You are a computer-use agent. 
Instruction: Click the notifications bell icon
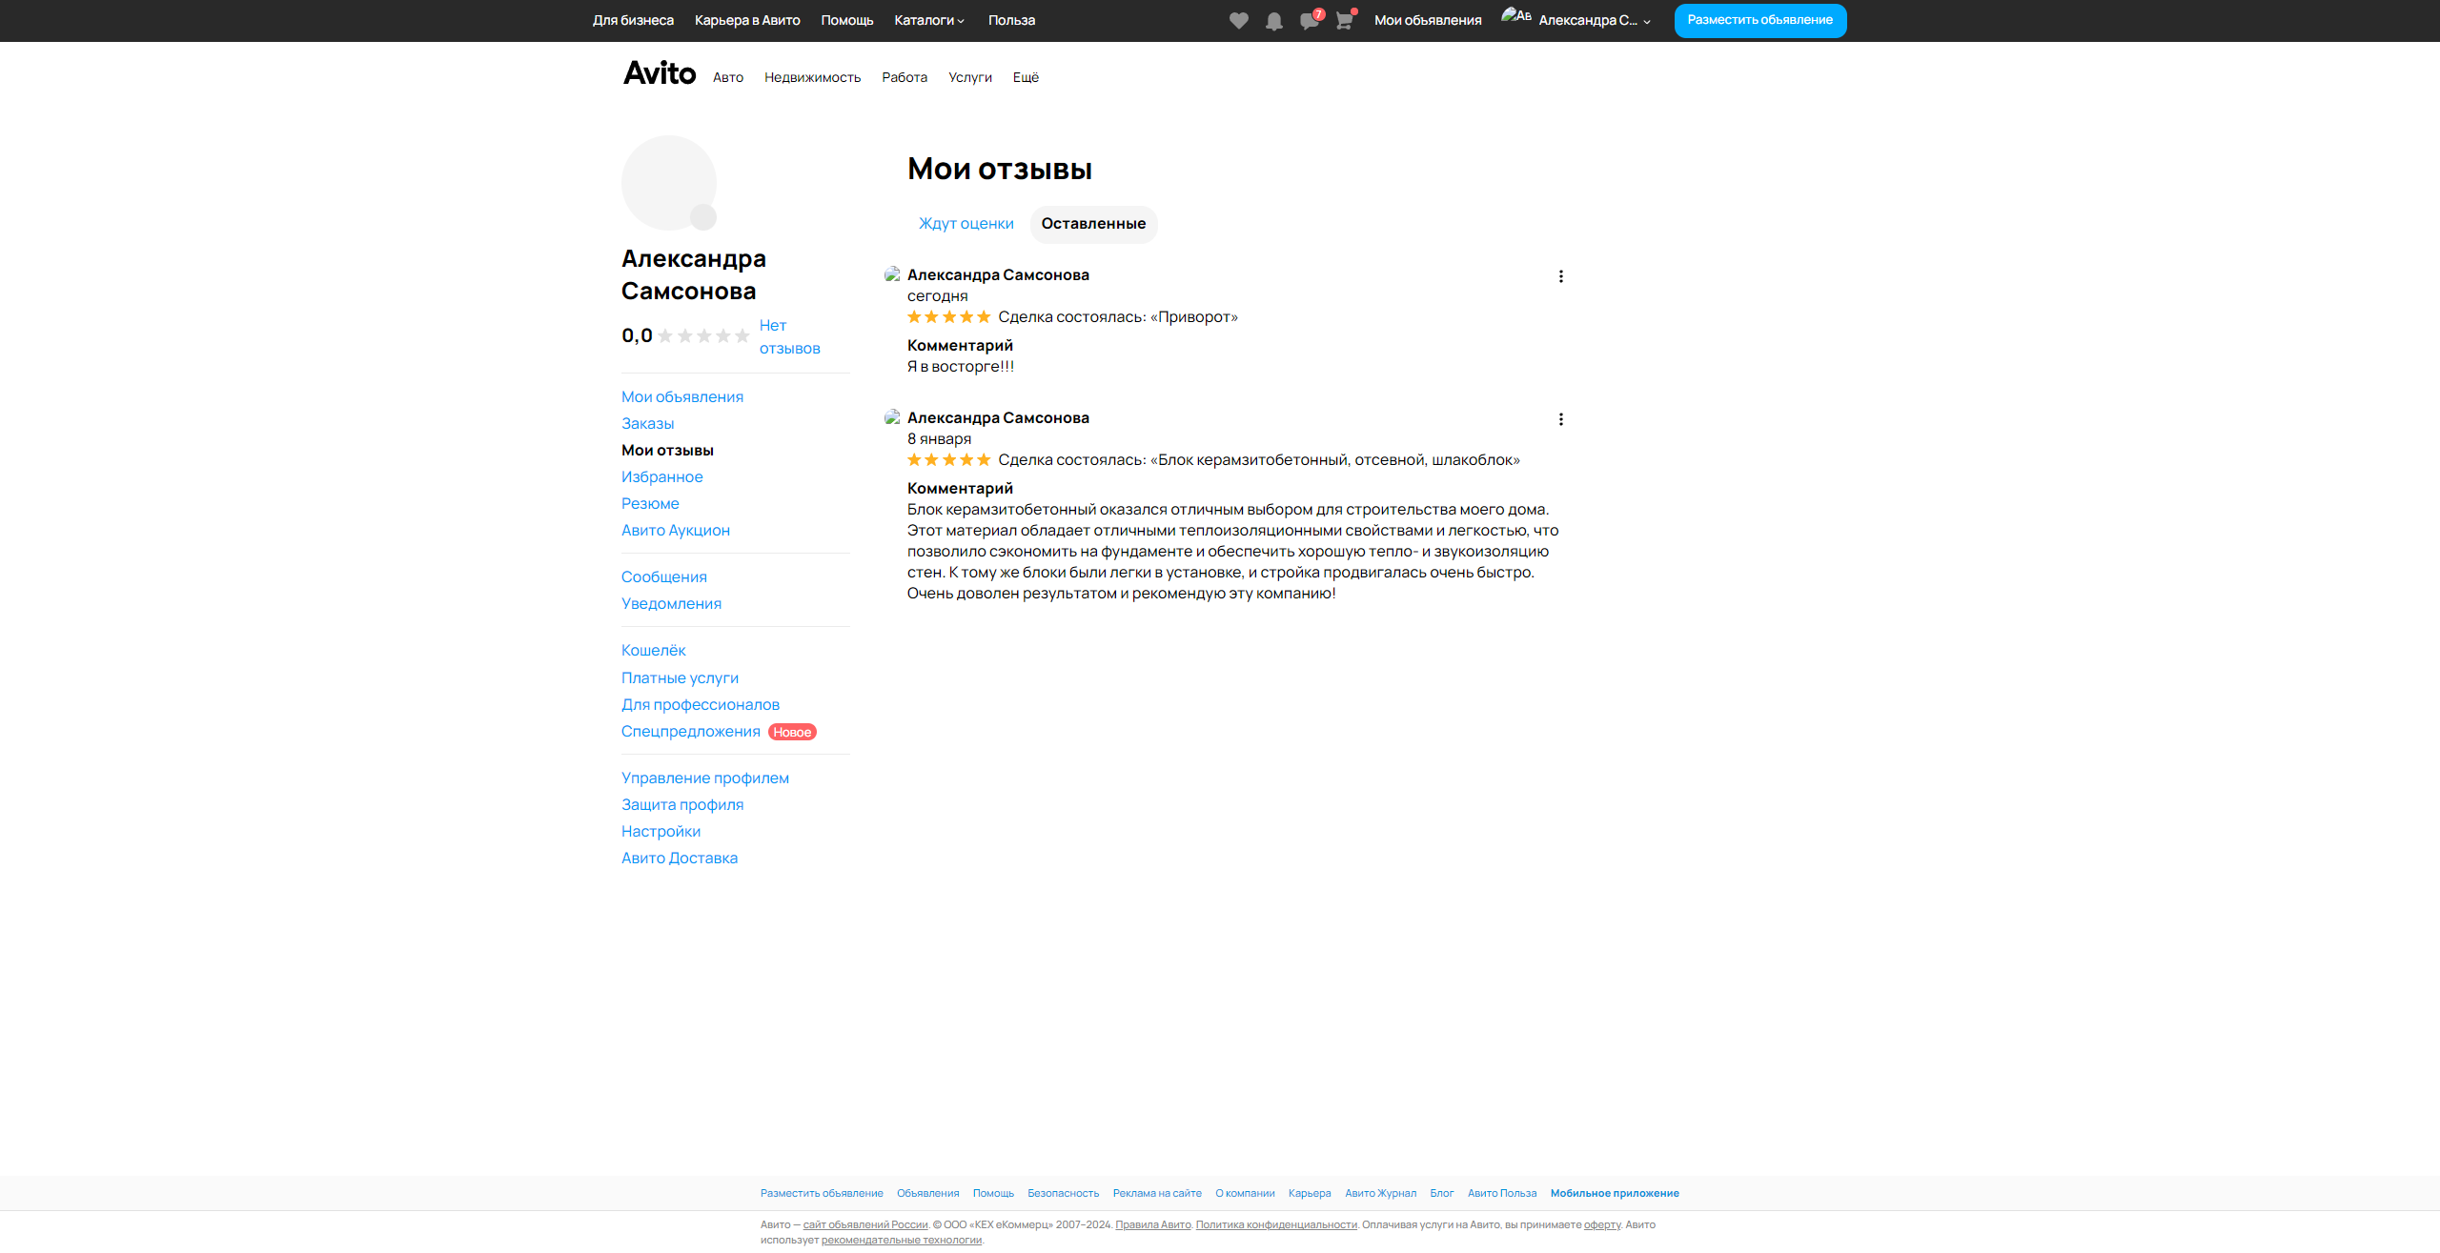(x=1273, y=21)
